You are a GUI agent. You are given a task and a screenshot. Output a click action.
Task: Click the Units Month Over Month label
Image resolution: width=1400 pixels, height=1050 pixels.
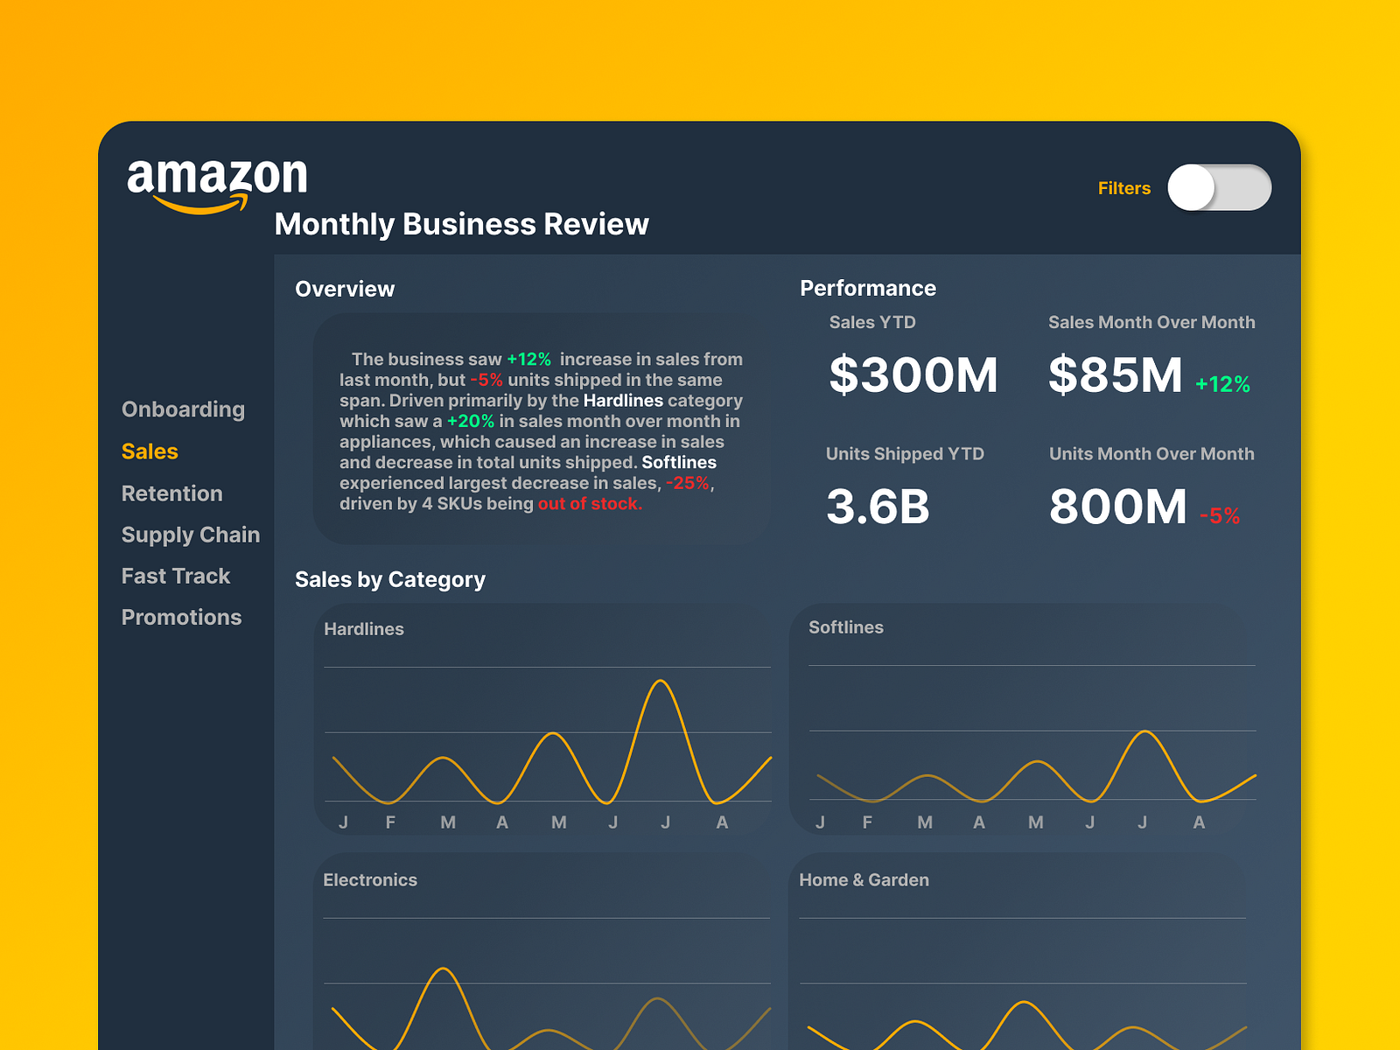[x=1151, y=453]
